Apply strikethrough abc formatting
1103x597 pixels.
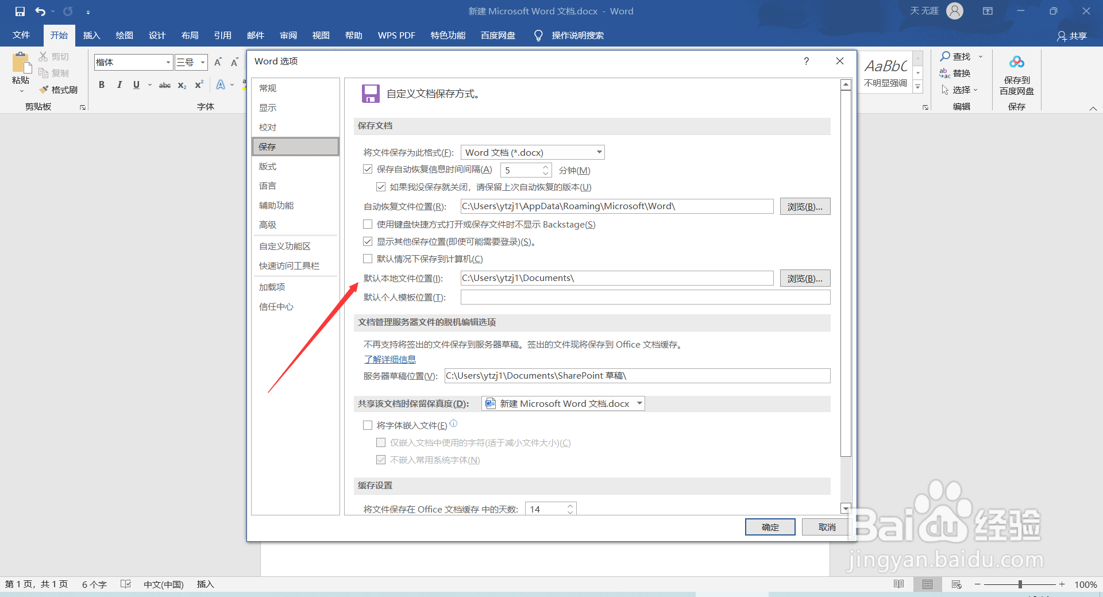165,85
